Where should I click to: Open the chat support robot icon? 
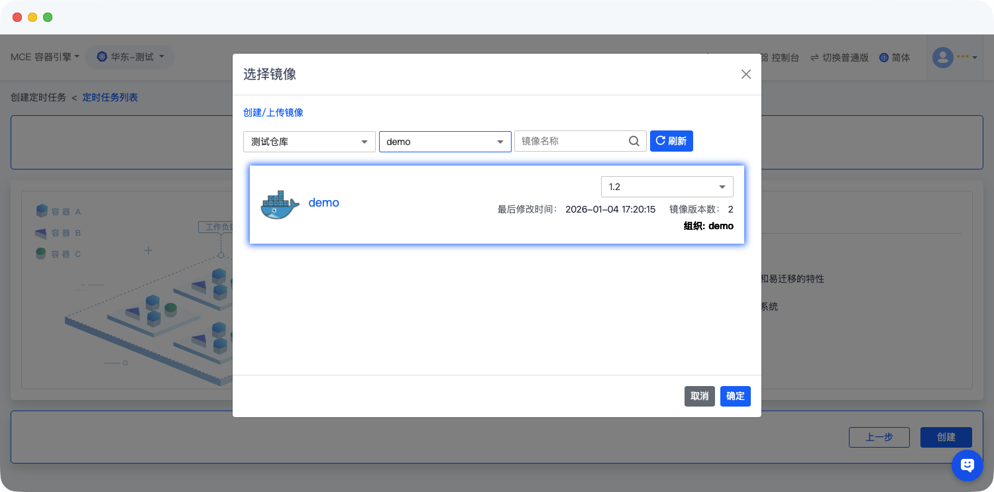(967, 466)
